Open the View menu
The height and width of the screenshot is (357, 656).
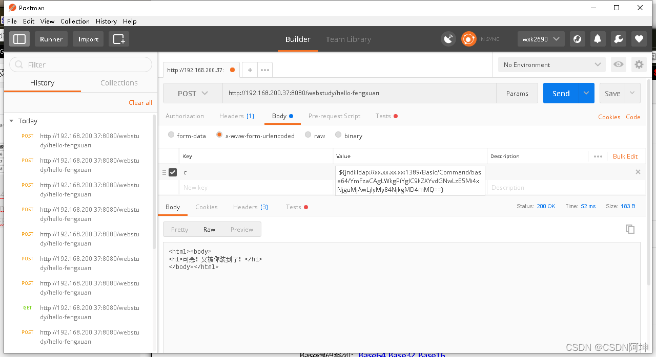(47, 21)
